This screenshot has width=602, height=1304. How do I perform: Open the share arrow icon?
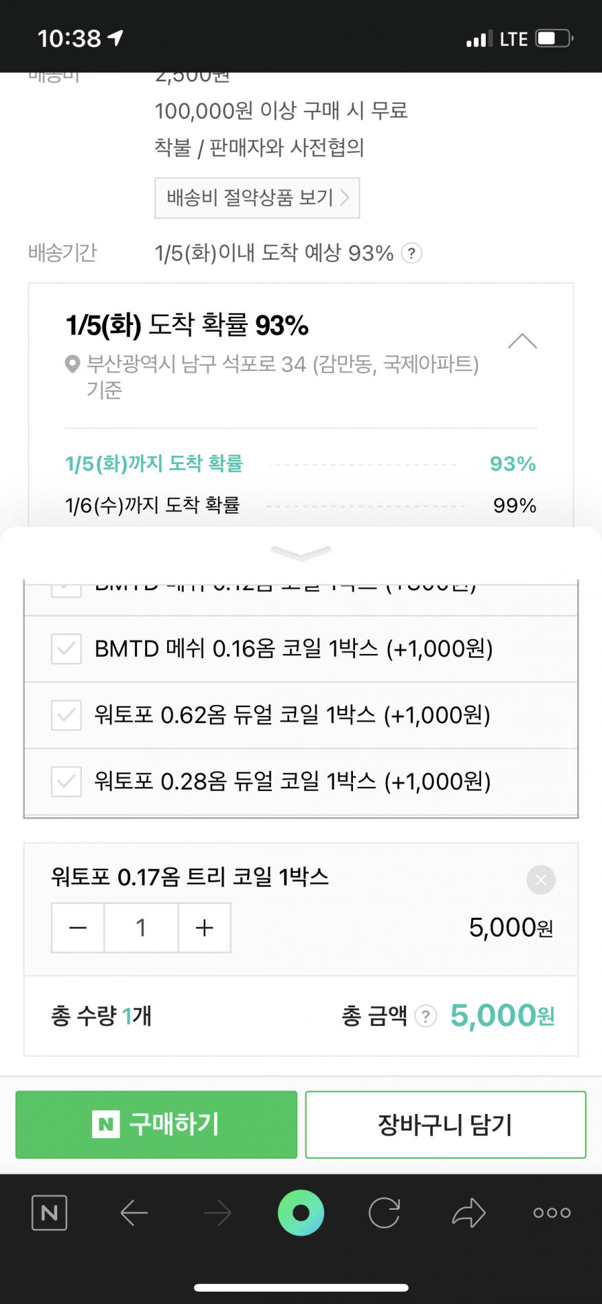pos(469,1212)
